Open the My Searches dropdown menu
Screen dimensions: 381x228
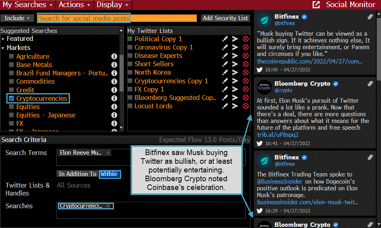(28, 5)
